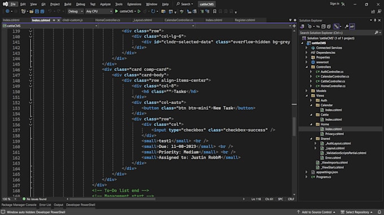Viewport: 384px width, 215px height.
Task: Open the Debug configuration dropdown
Action: point(76,11)
